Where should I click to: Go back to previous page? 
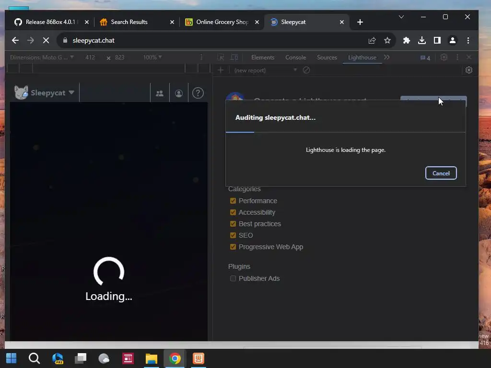pyautogui.click(x=15, y=40)
